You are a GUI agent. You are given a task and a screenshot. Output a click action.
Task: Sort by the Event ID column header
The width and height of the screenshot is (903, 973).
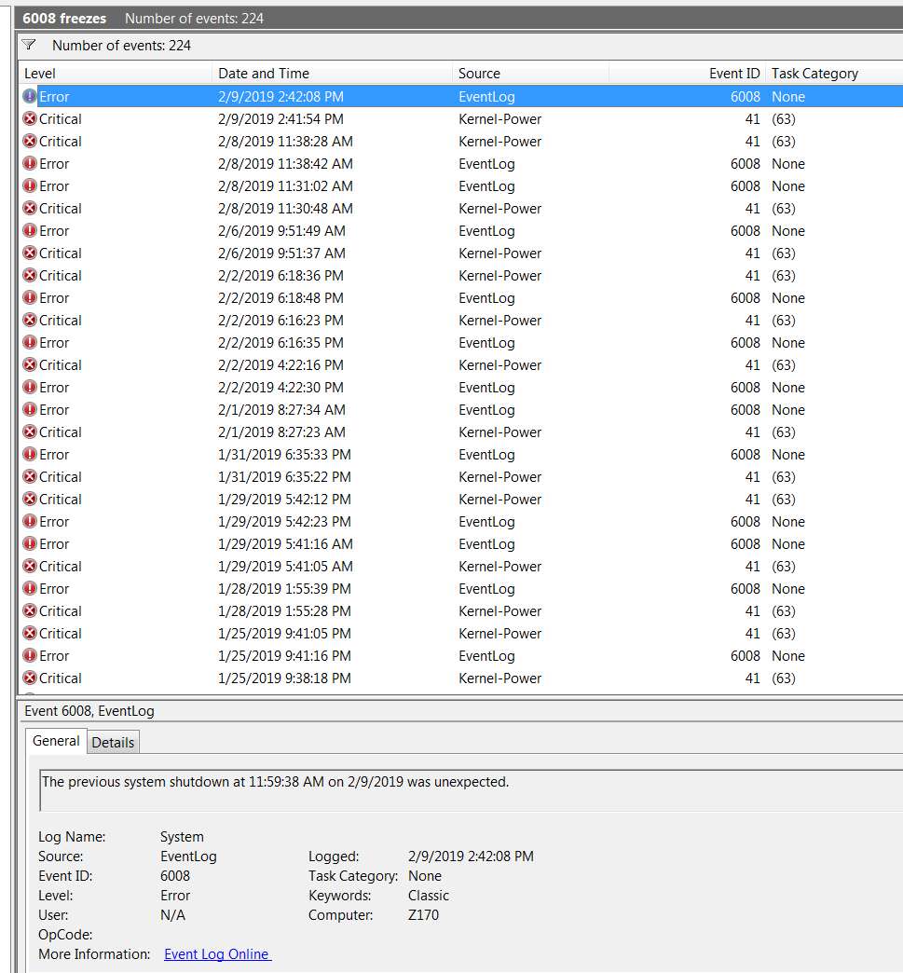click(x=687, y=74)
